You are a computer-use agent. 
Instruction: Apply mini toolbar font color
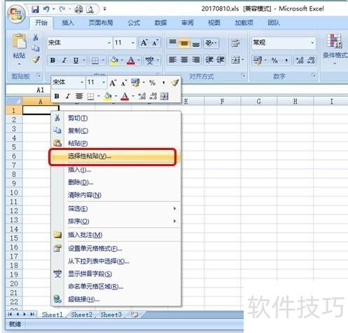[x=125, y=96]
